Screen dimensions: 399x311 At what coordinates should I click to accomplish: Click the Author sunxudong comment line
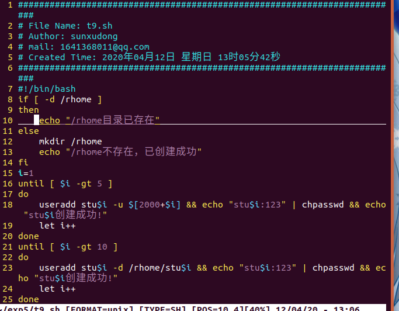[68, 36]
